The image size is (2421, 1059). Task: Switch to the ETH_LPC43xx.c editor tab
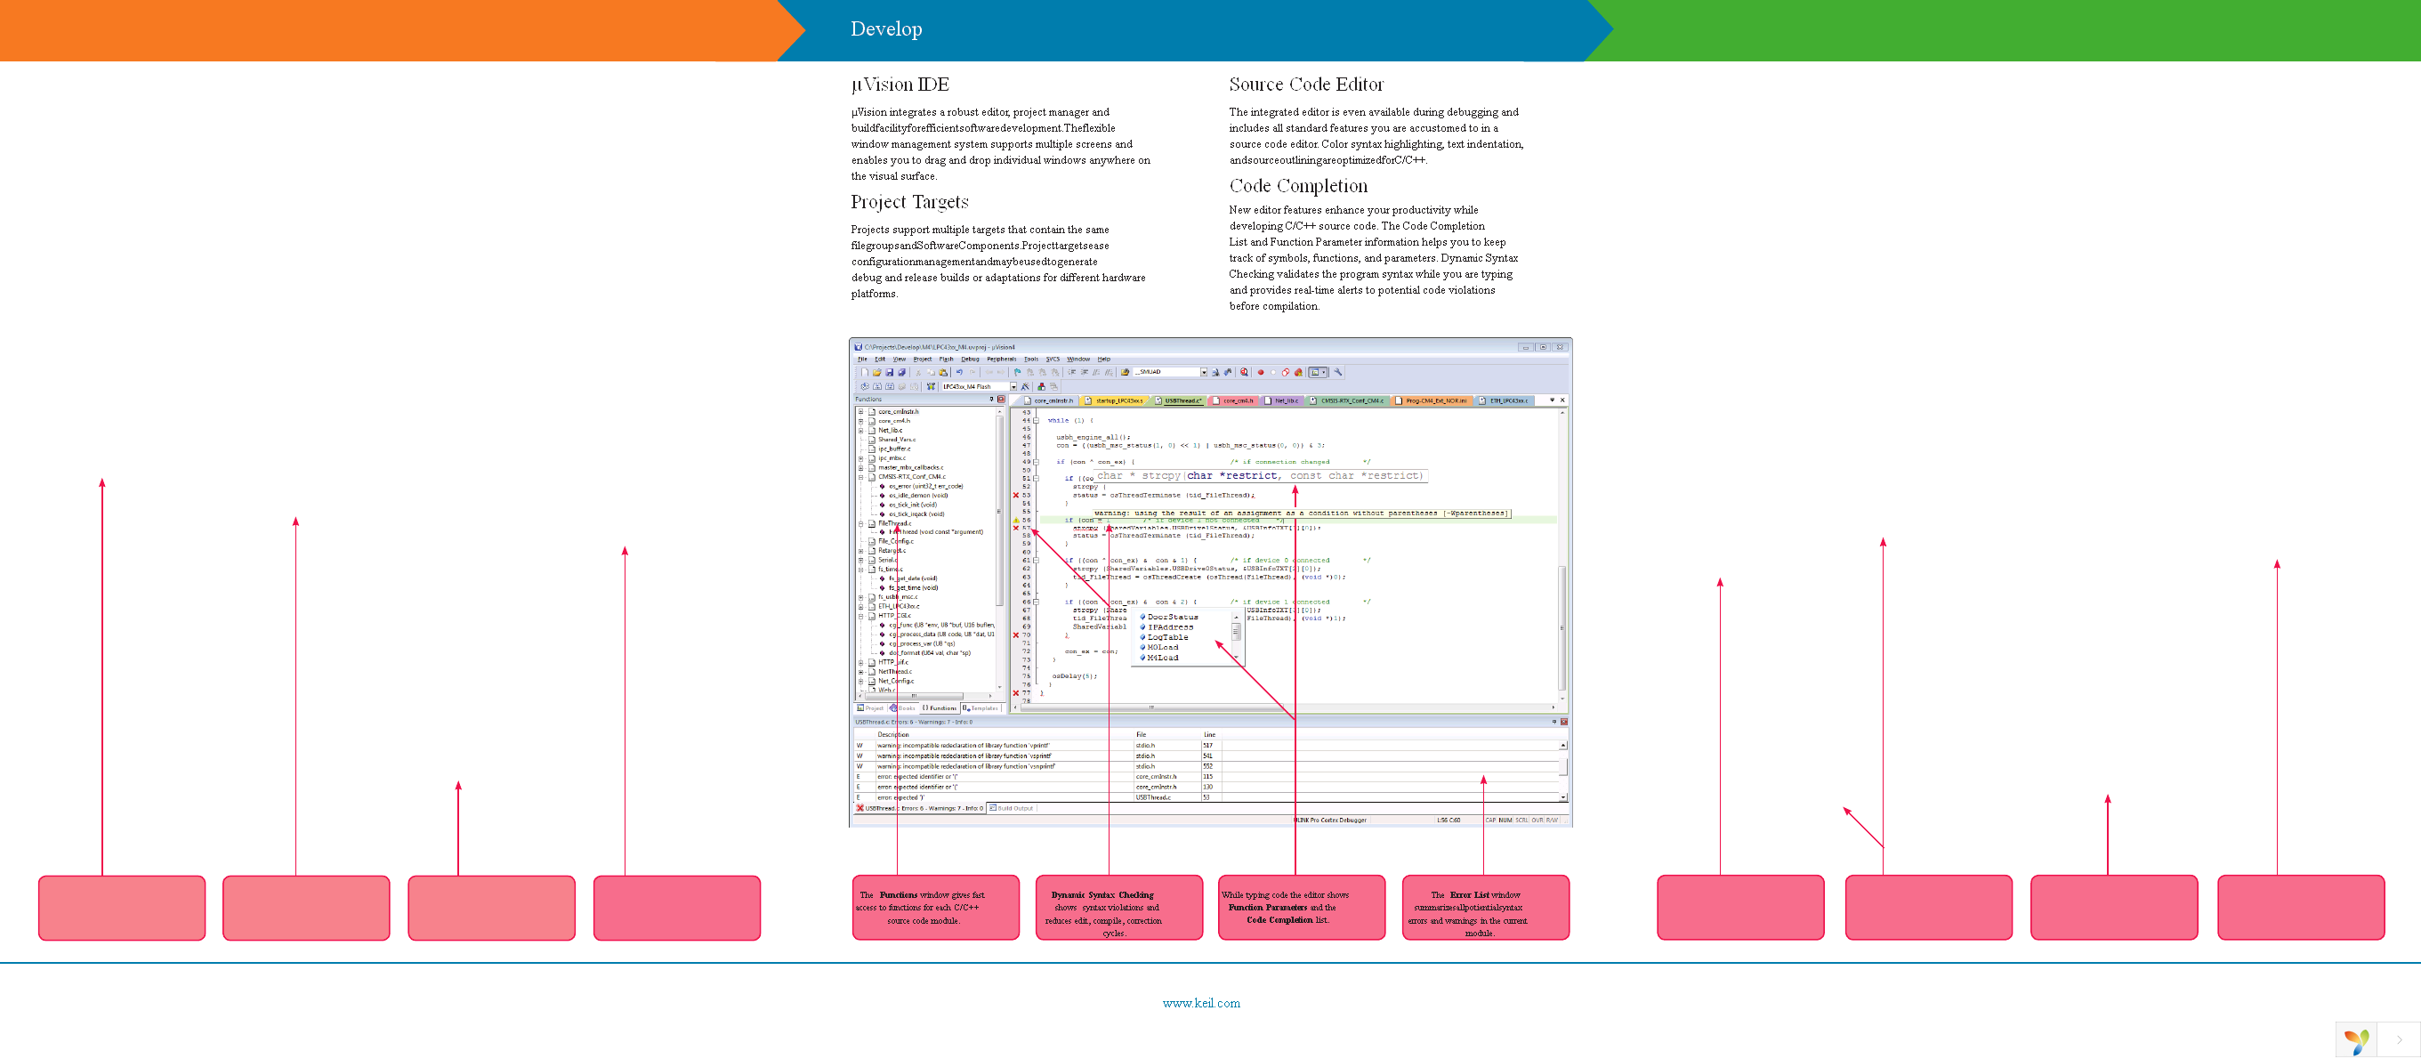1504,401
